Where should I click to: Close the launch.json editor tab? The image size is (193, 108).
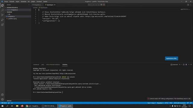click(55, 5)
